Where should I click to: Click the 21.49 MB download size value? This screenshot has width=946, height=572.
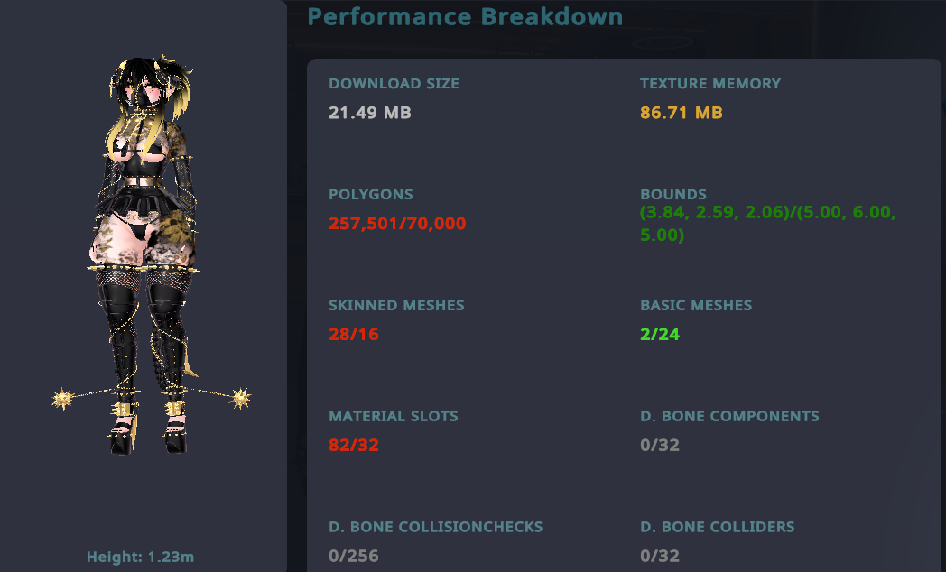(370, 113)
